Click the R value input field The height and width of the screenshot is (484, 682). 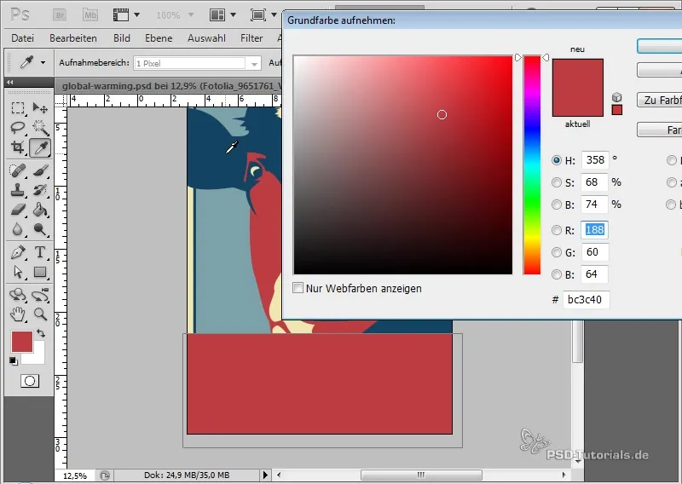594,229
